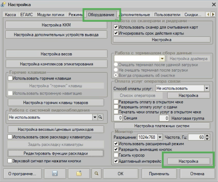Click the О программе... button

(22, 173)
